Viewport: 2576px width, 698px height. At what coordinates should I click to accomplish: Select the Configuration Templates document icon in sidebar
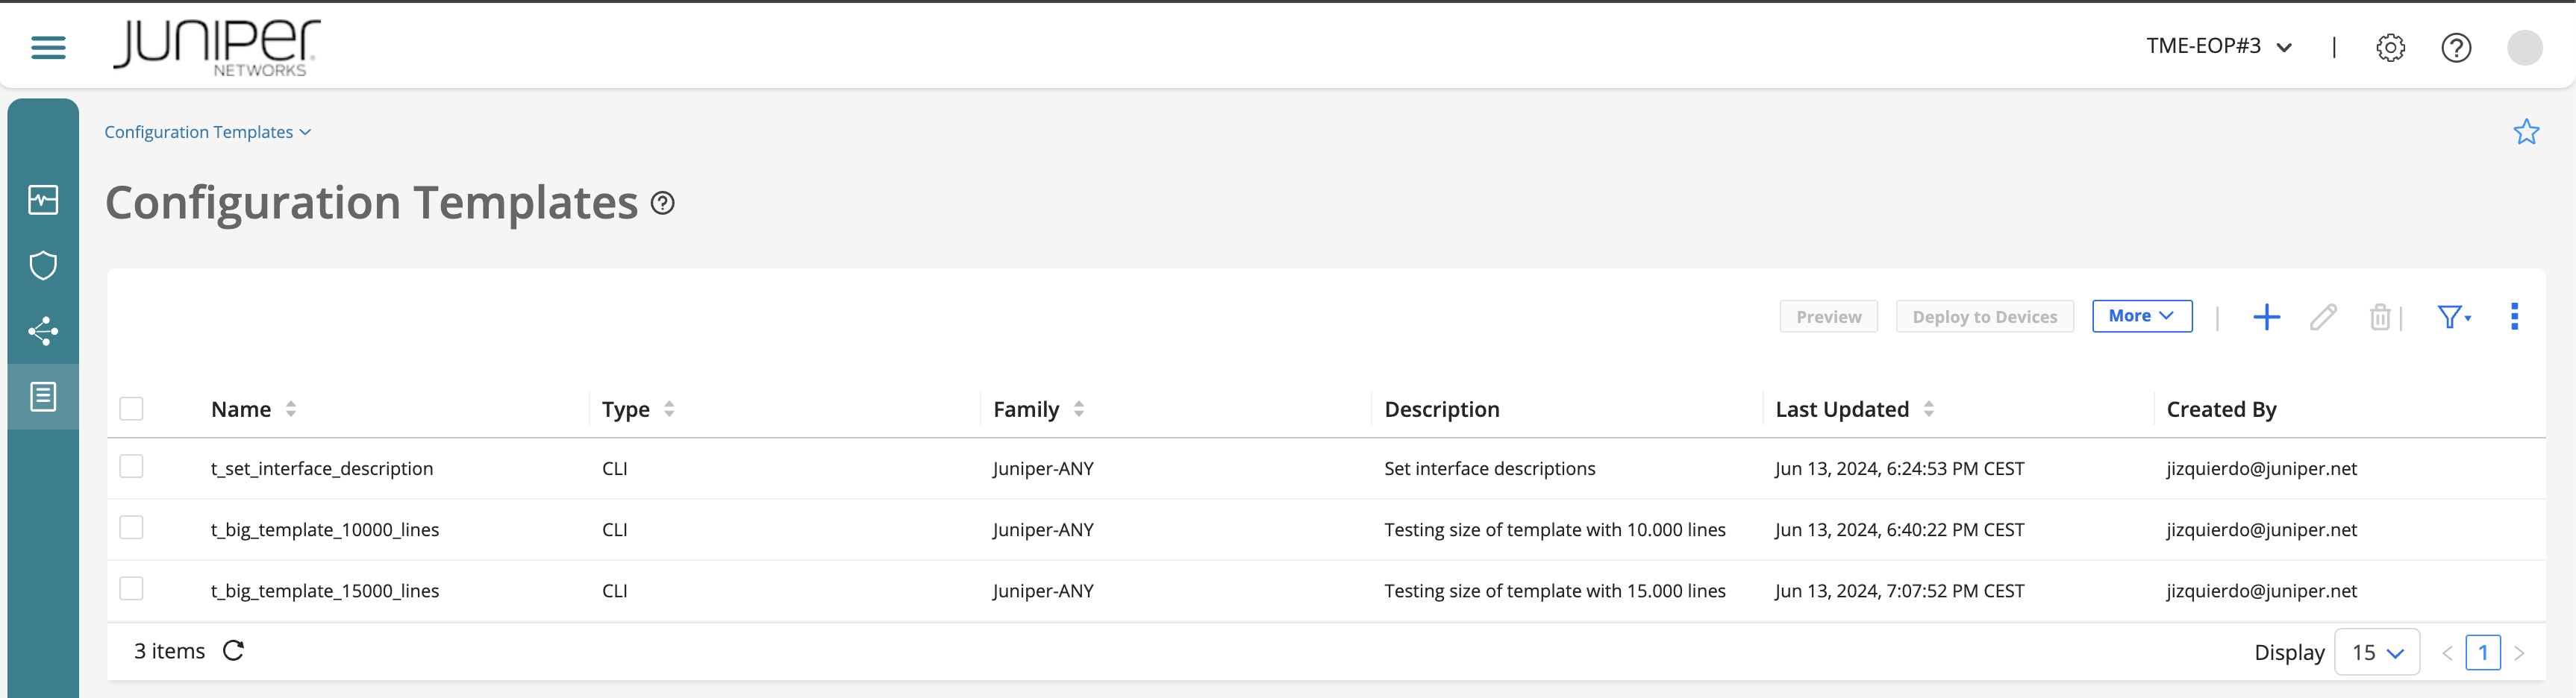click(43, 396)
